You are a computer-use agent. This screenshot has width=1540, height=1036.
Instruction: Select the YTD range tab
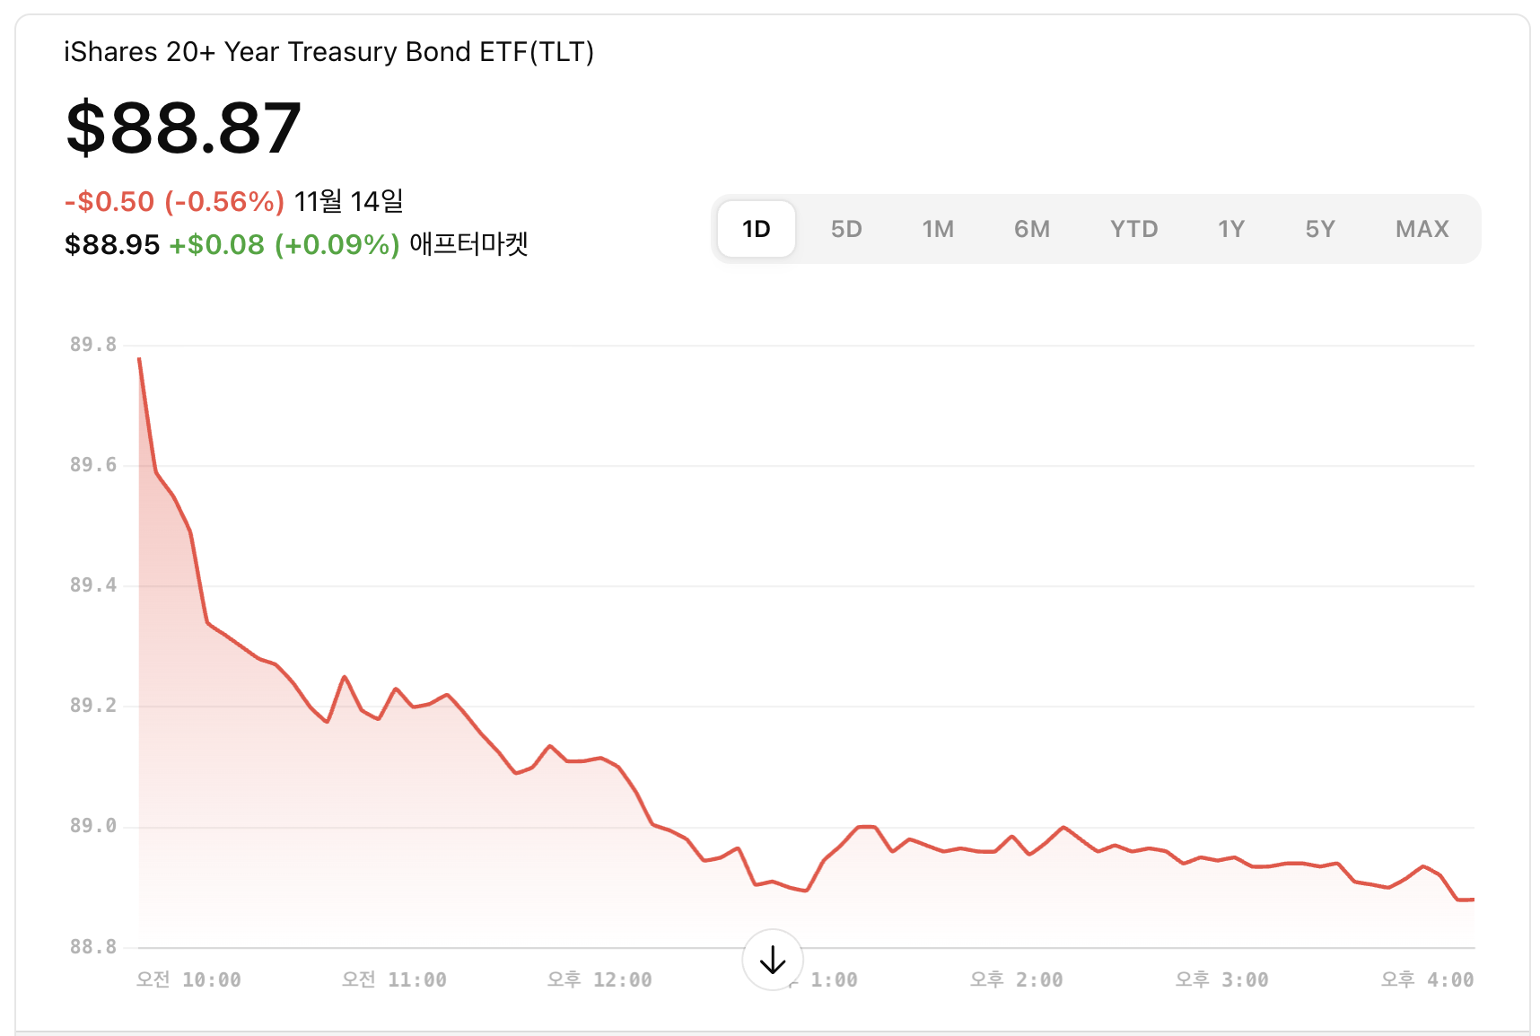(x=1133, y=229)
